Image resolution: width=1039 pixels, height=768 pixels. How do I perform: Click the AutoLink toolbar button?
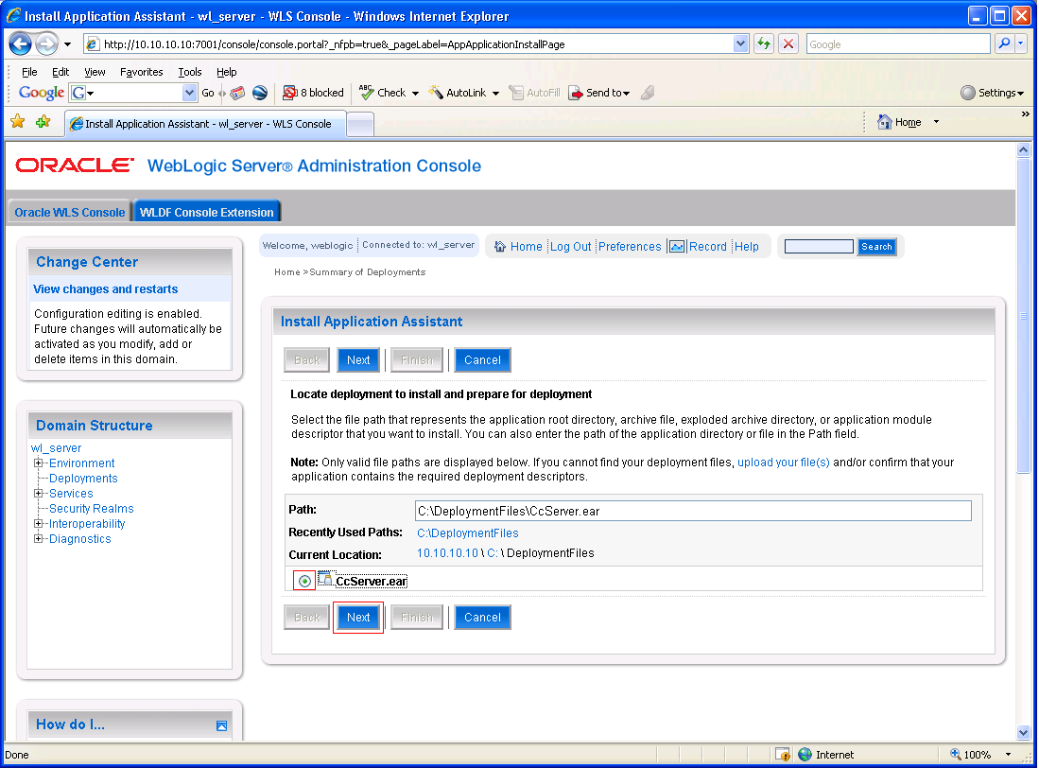(458, 92)
